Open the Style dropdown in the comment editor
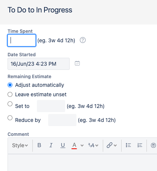The height and width of the screenshot is (171, 157). coord(20,145)
